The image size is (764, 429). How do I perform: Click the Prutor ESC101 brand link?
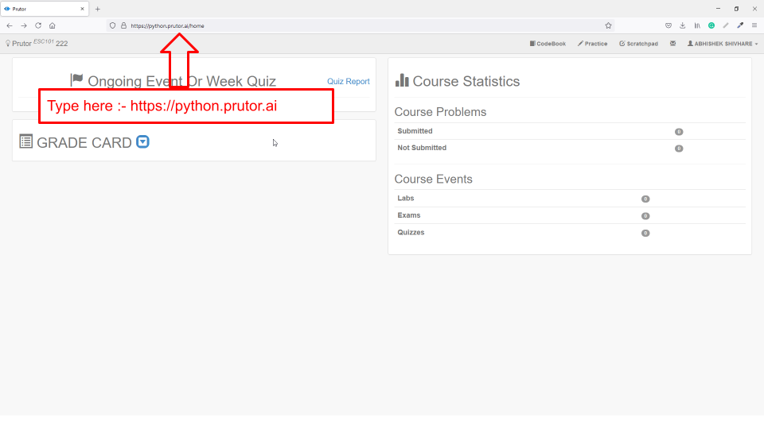(x=36, y=44)
